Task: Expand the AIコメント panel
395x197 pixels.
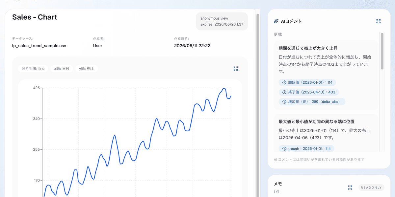Action: pyautogui.click(x=379, y=21)
